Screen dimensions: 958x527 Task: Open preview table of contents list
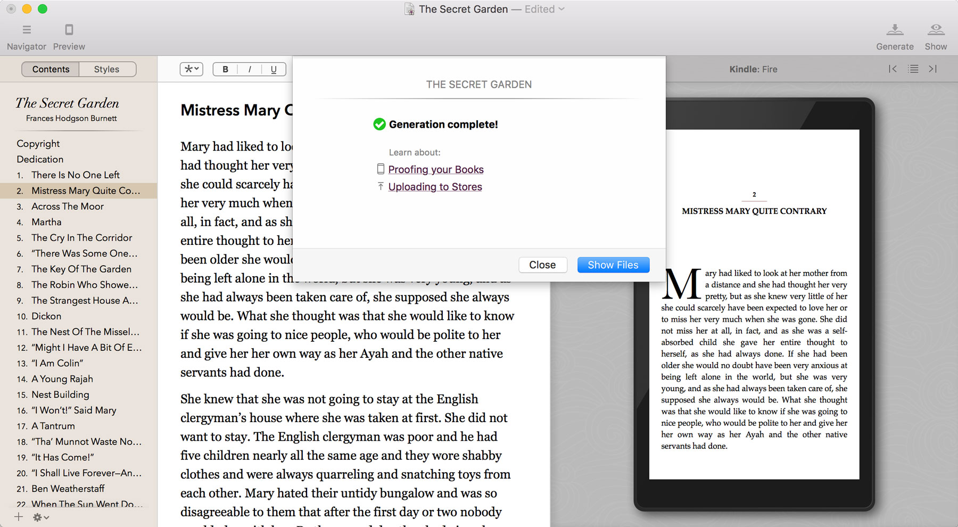pos(913,69)
